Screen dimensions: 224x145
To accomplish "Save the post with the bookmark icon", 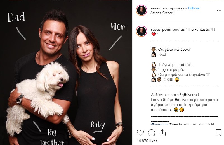I will pyautogui.click(x=219, y=133).
